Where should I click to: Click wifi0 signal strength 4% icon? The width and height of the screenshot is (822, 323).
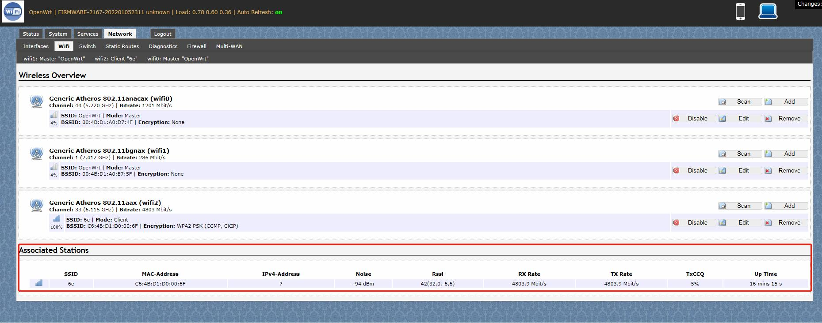tap(54, 115)
